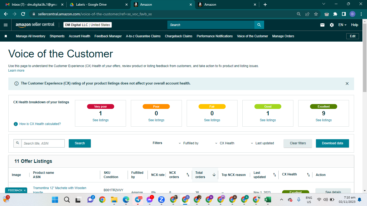Open Tramontina 12" Machete product link
The height and width of the screenshot is (206, 367).
(x=60, y=190)
